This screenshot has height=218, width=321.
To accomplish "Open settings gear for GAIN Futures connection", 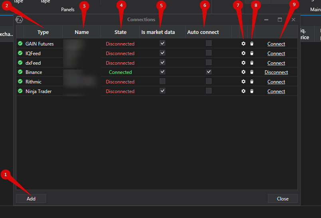I will pos(244,44).
